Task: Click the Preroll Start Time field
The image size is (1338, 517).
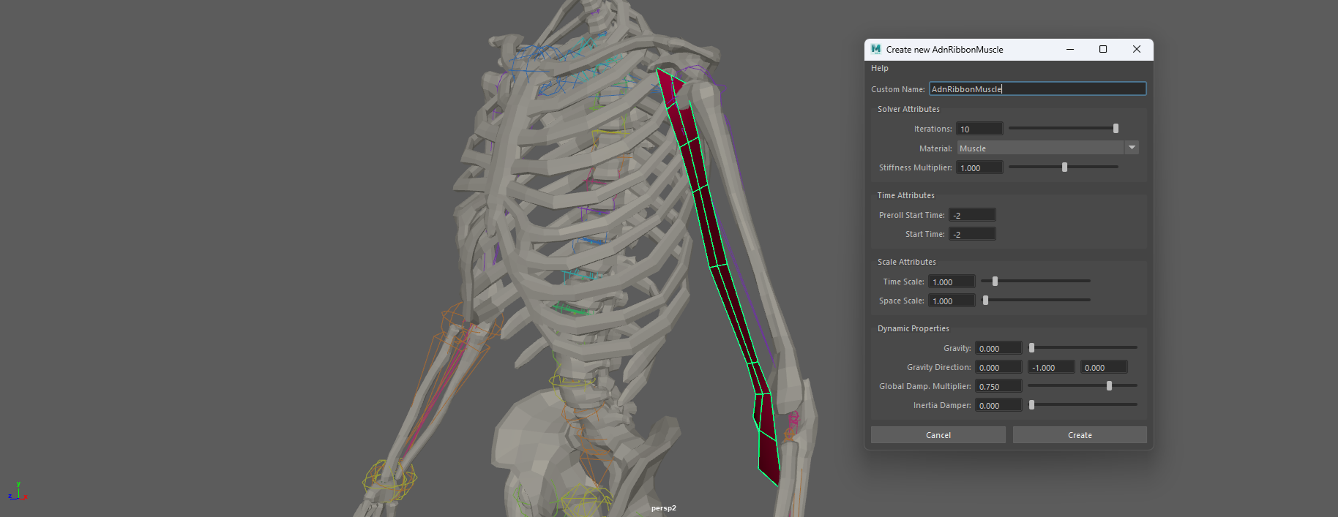Action: point(971,215)
